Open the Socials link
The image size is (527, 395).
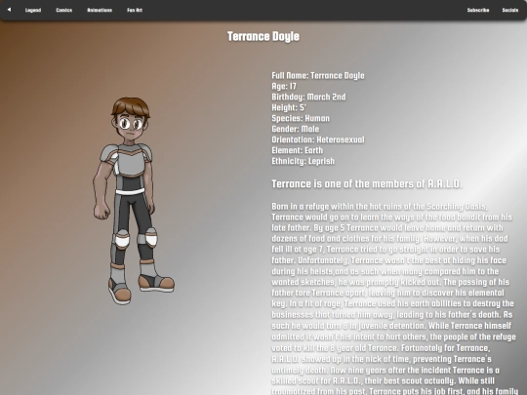pyautogui.click(x=509, y=10)
